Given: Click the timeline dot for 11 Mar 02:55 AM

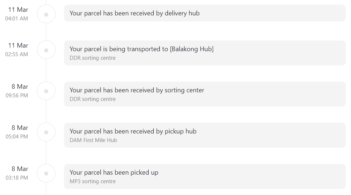Looking at the screenshot, I should coord(46,50).
